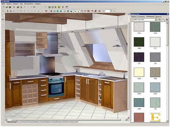This screenshot has width=170, height=127.
Task: Click the library scrollbar down arrow
Action: [x=167, y=121]
